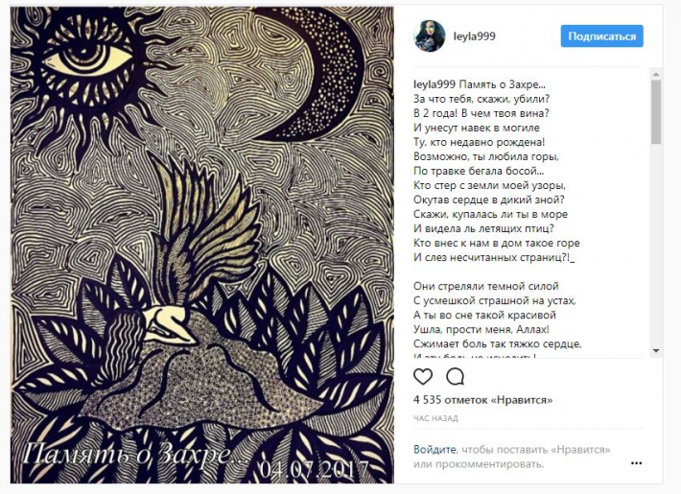Open comments via the speech bubble icon
Screen dimensions: 681x494
[455, 377]
